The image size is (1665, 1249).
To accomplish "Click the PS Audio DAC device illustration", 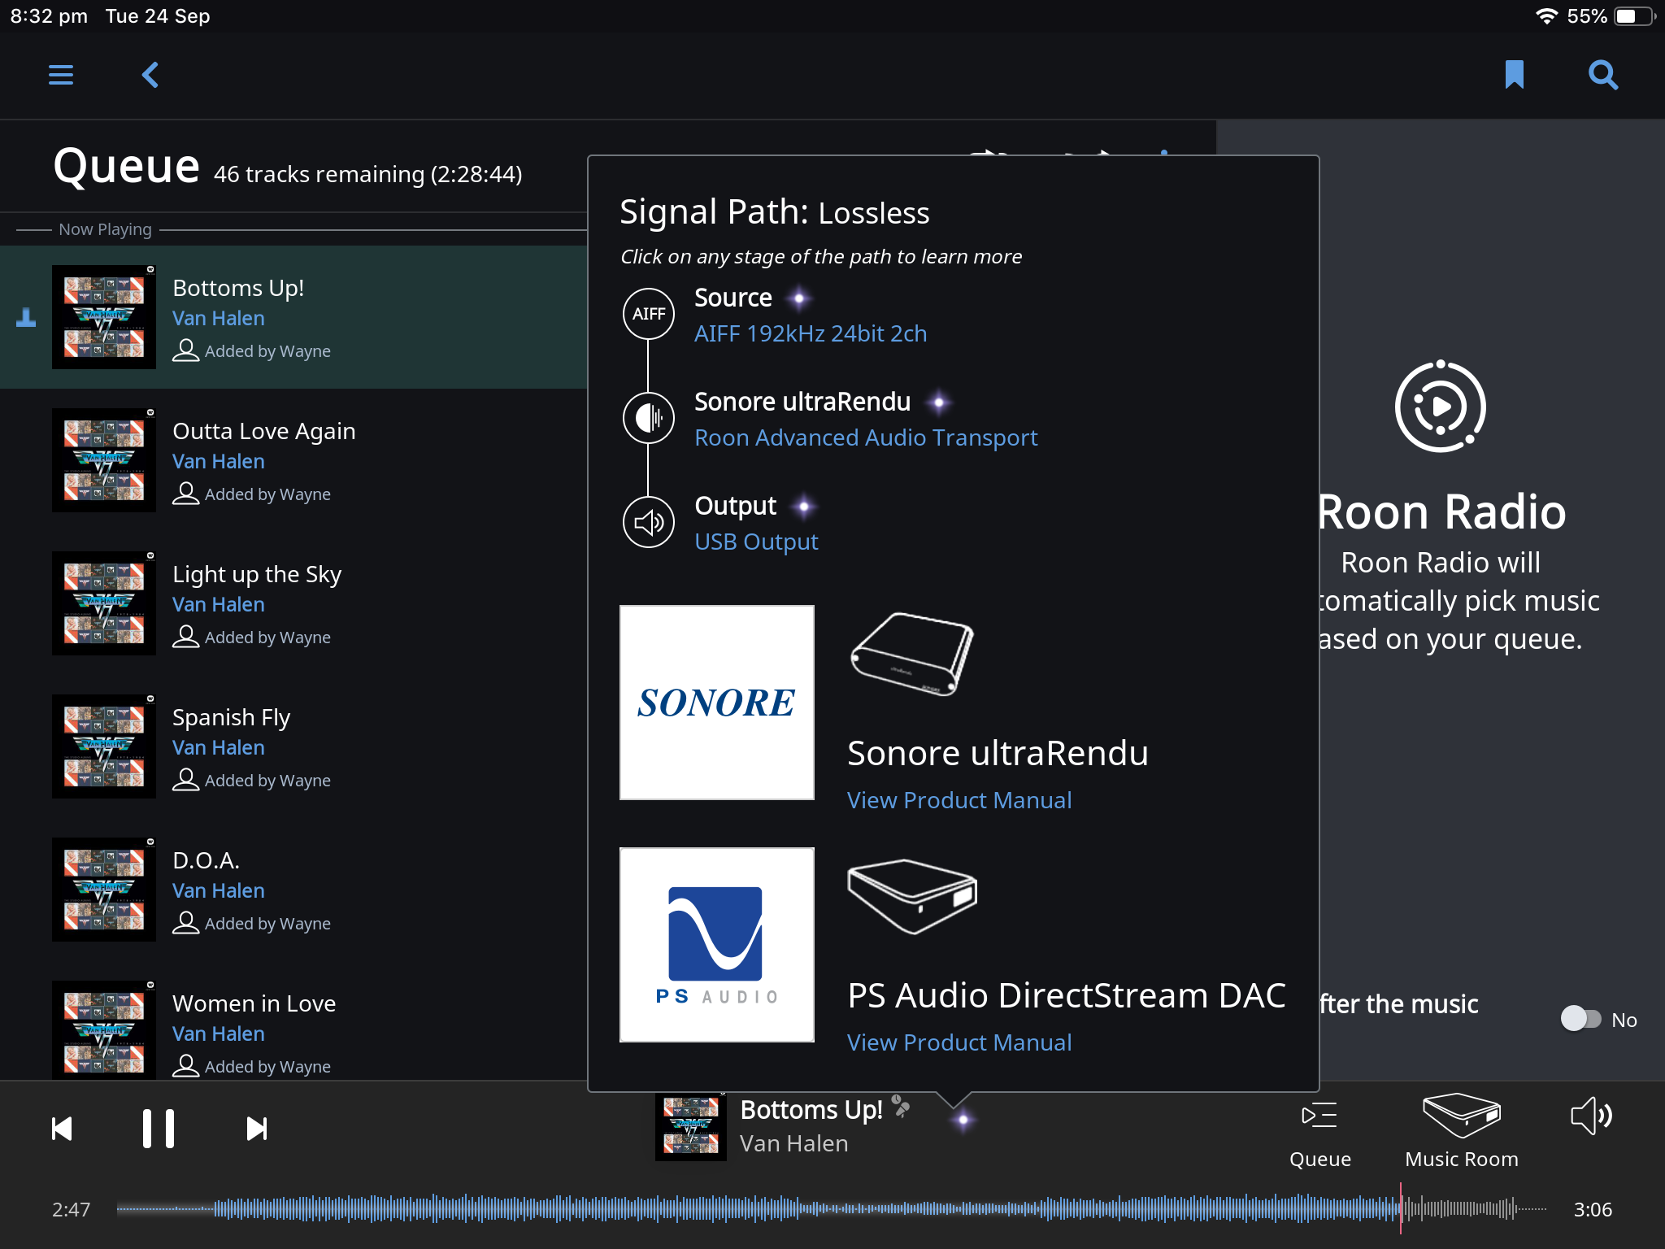I will [x=912, y=896].
